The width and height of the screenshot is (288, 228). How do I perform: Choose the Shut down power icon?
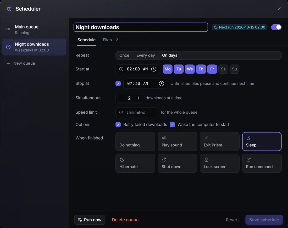pos(164,159)
